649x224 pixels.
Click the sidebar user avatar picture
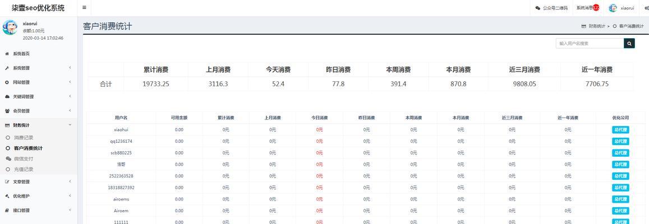[10, 27]
